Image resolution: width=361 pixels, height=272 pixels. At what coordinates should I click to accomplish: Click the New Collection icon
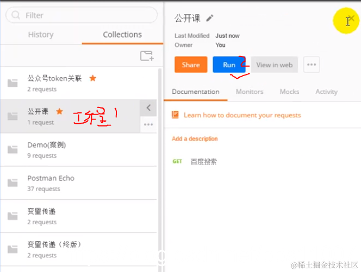tap(147, 56)
